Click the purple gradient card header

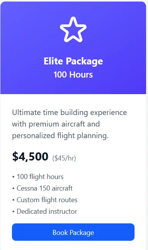tap(73, 48)
